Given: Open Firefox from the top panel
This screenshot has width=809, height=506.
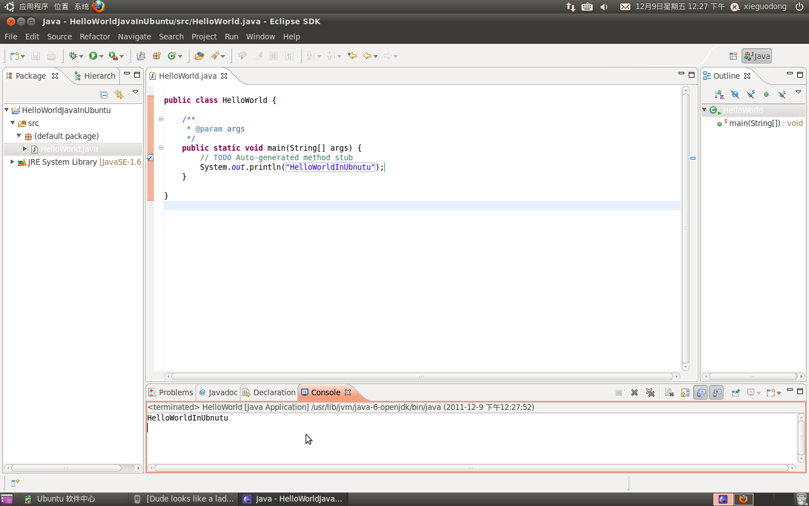Looking at the screenshot, I should coord(98,6).
